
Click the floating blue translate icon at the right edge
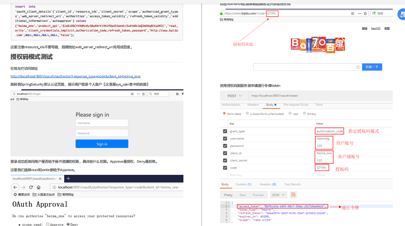click(402, 14)
